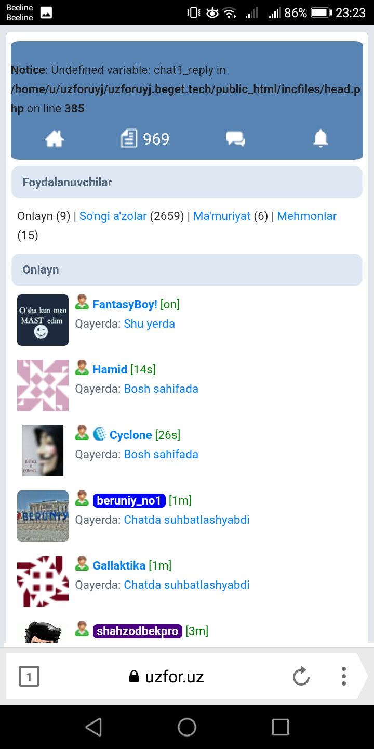Open the Mehmonlar guests list

pyautogui.click(x=306, y=216)
